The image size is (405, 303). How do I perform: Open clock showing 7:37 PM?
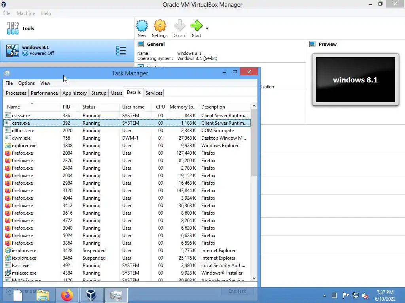pyautogui.click(x=385, y=295)
